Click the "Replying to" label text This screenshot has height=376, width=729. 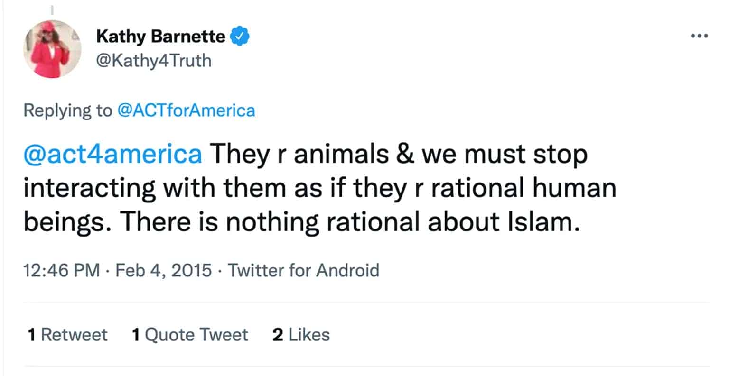67,110
